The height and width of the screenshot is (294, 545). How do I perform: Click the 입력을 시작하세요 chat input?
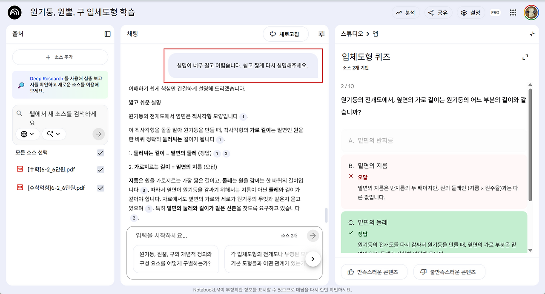204,235
